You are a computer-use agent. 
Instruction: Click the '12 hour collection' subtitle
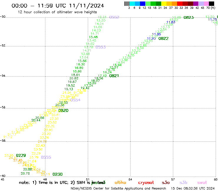click(57, 12)
